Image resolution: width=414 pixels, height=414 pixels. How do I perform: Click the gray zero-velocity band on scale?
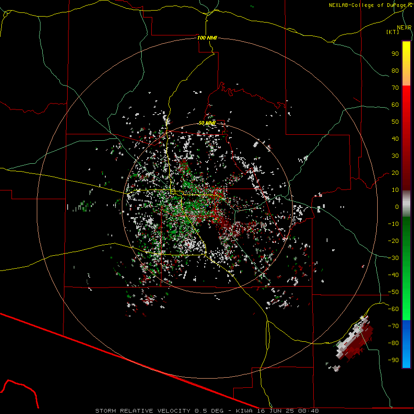point(406,204)
